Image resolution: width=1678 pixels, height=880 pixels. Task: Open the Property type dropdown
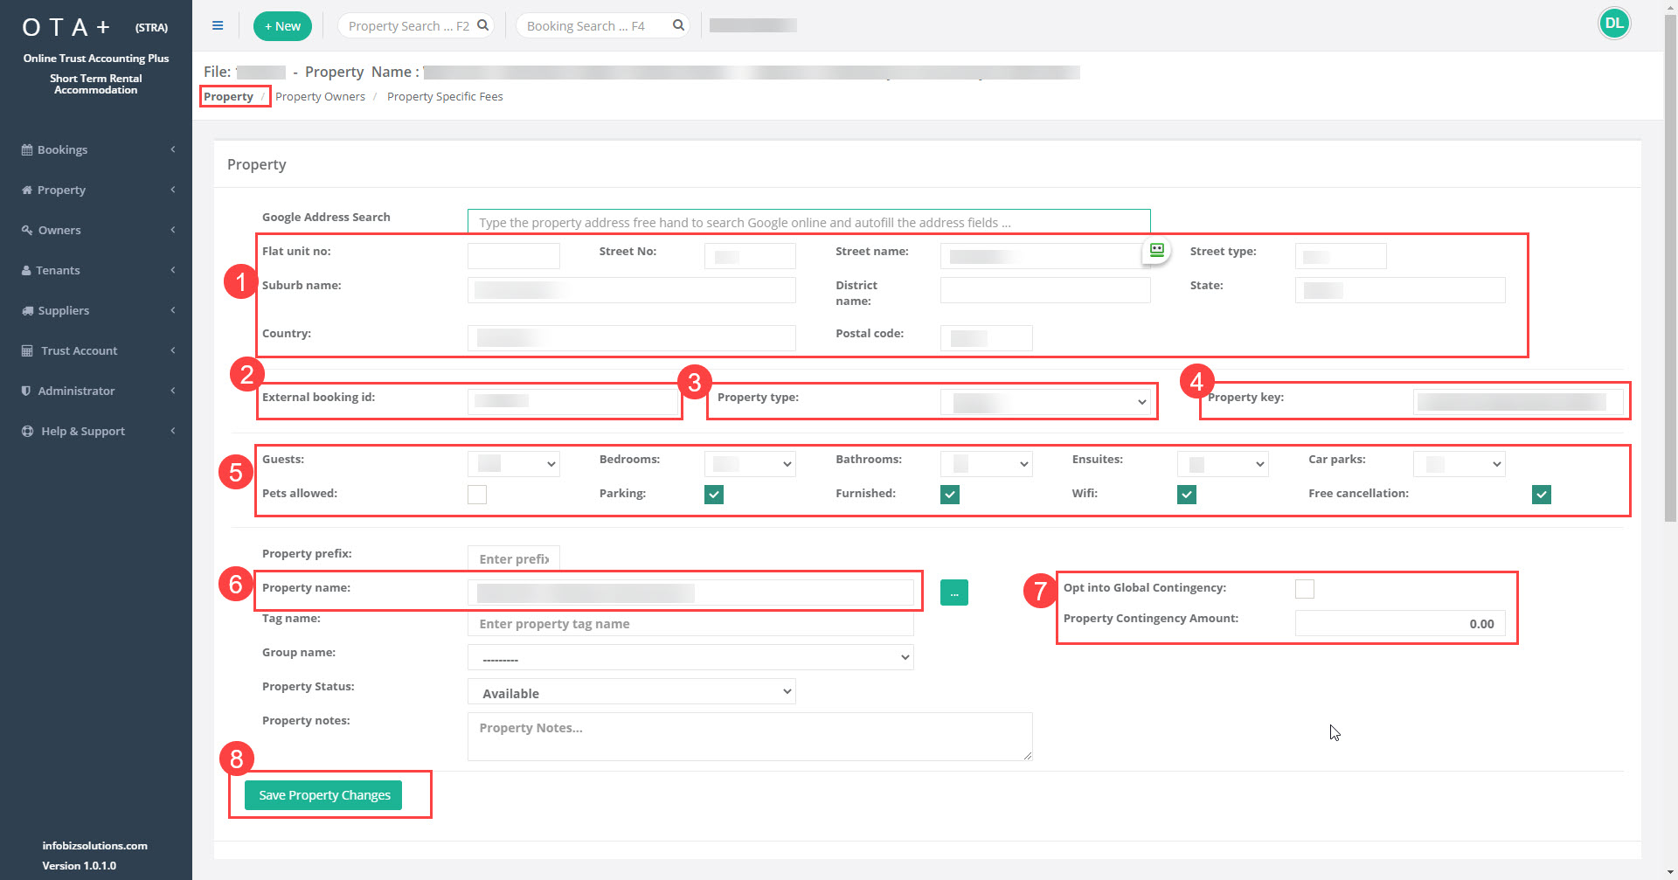point(1044,402)
